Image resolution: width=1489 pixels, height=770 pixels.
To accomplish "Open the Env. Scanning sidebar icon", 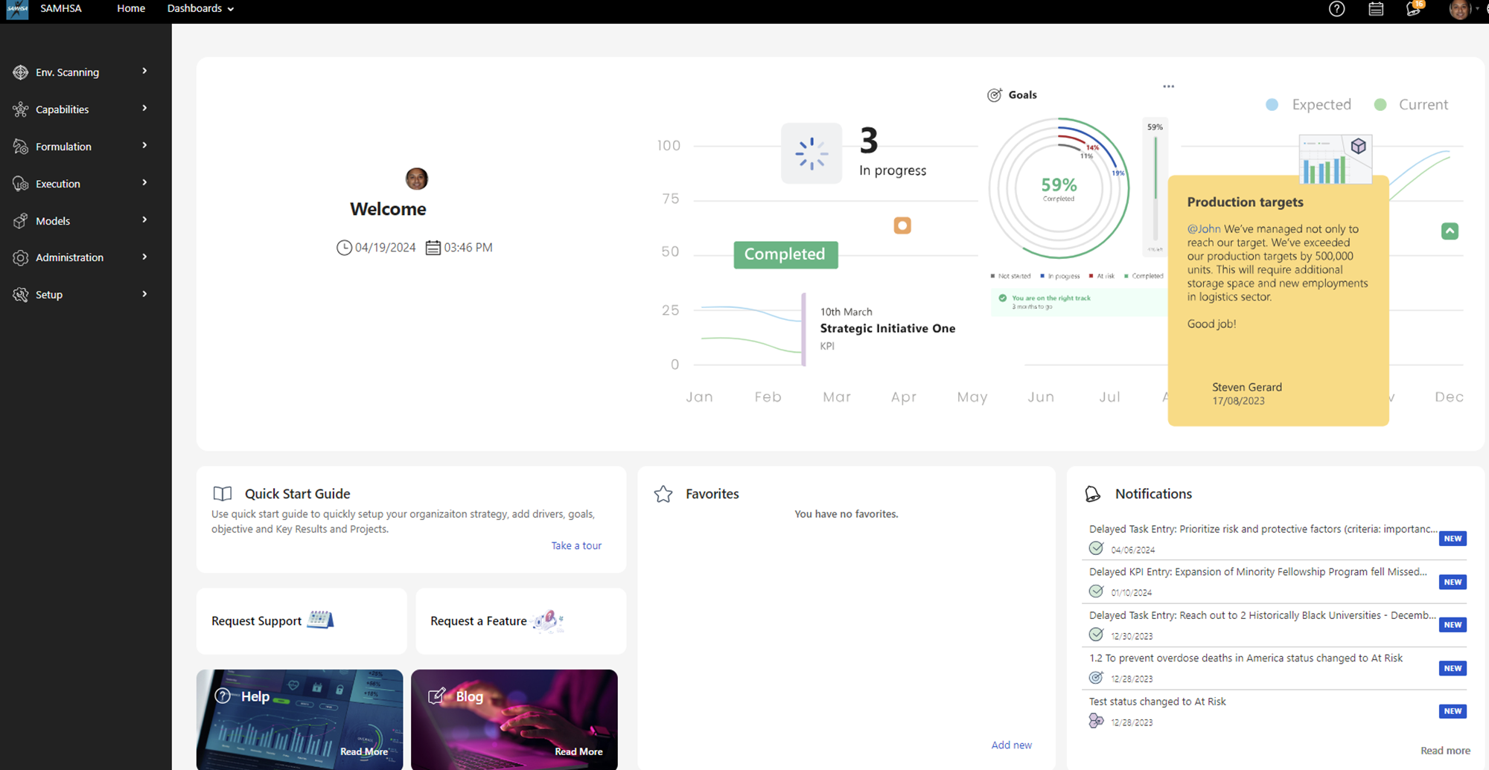I will [x=20, y=71].
